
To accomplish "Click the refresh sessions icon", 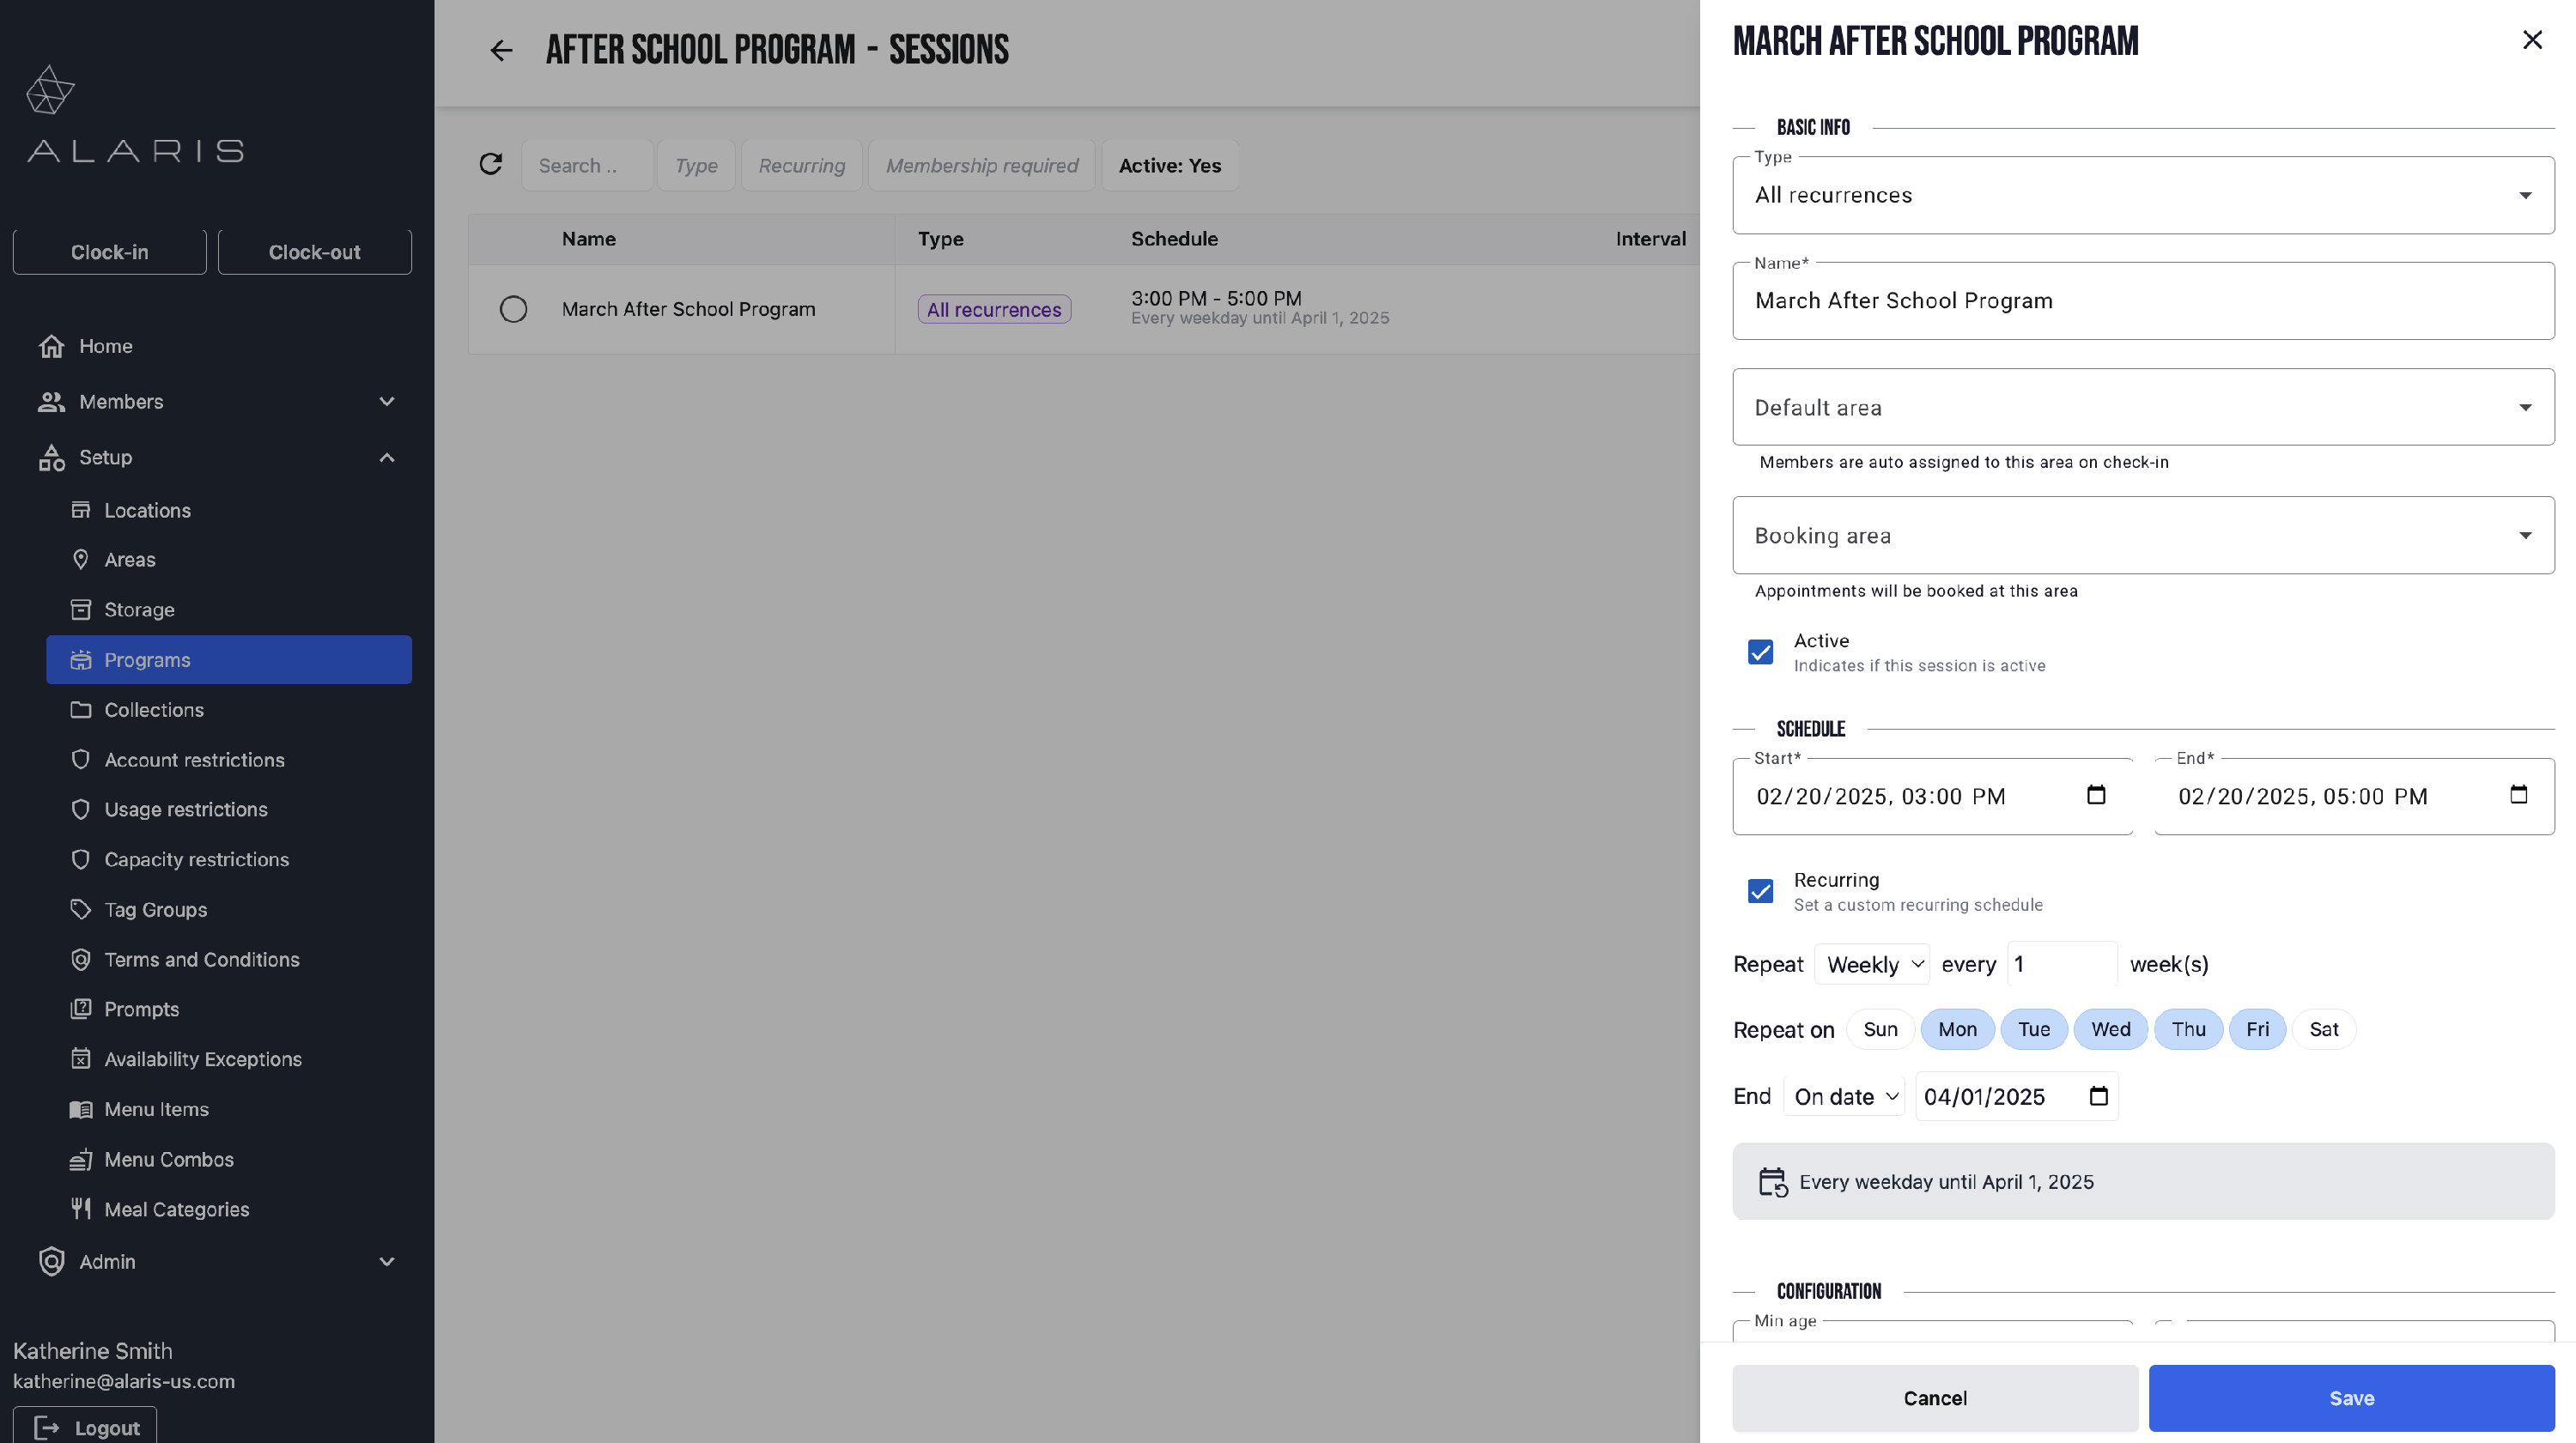I will (490, 164).
